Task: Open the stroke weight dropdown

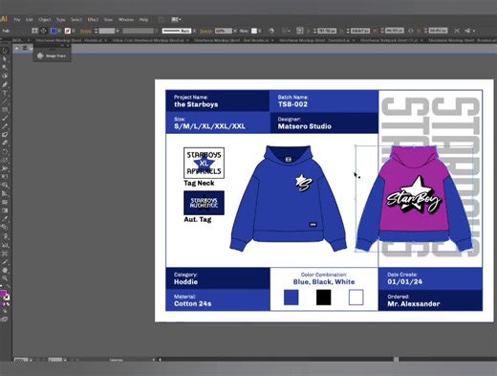Action: point(118,31)
